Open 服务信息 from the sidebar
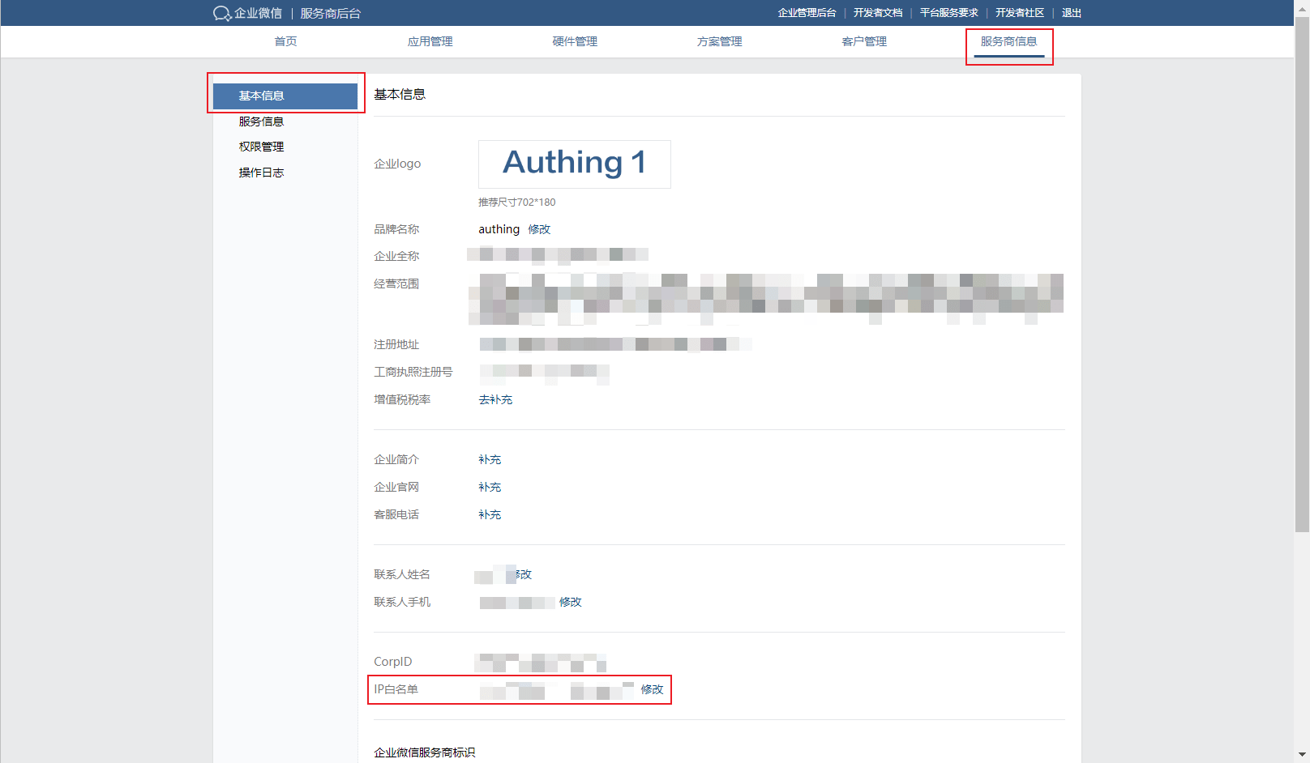The image size is (1310, 763). click(x=260, y=121)
